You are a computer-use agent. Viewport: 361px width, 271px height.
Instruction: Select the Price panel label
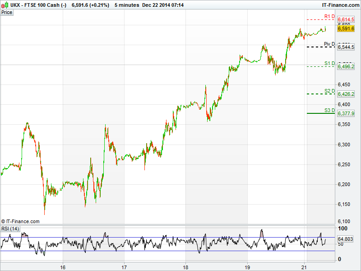pos(7,12)
